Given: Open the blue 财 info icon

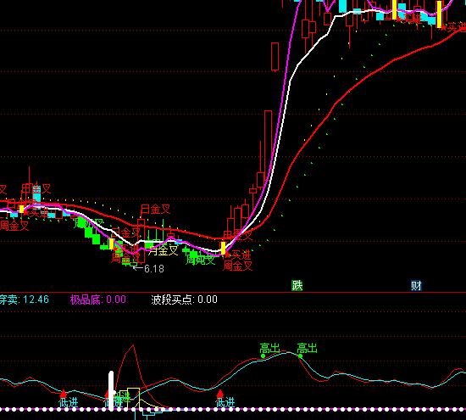Looking at the screenshot, I should 416,285.
